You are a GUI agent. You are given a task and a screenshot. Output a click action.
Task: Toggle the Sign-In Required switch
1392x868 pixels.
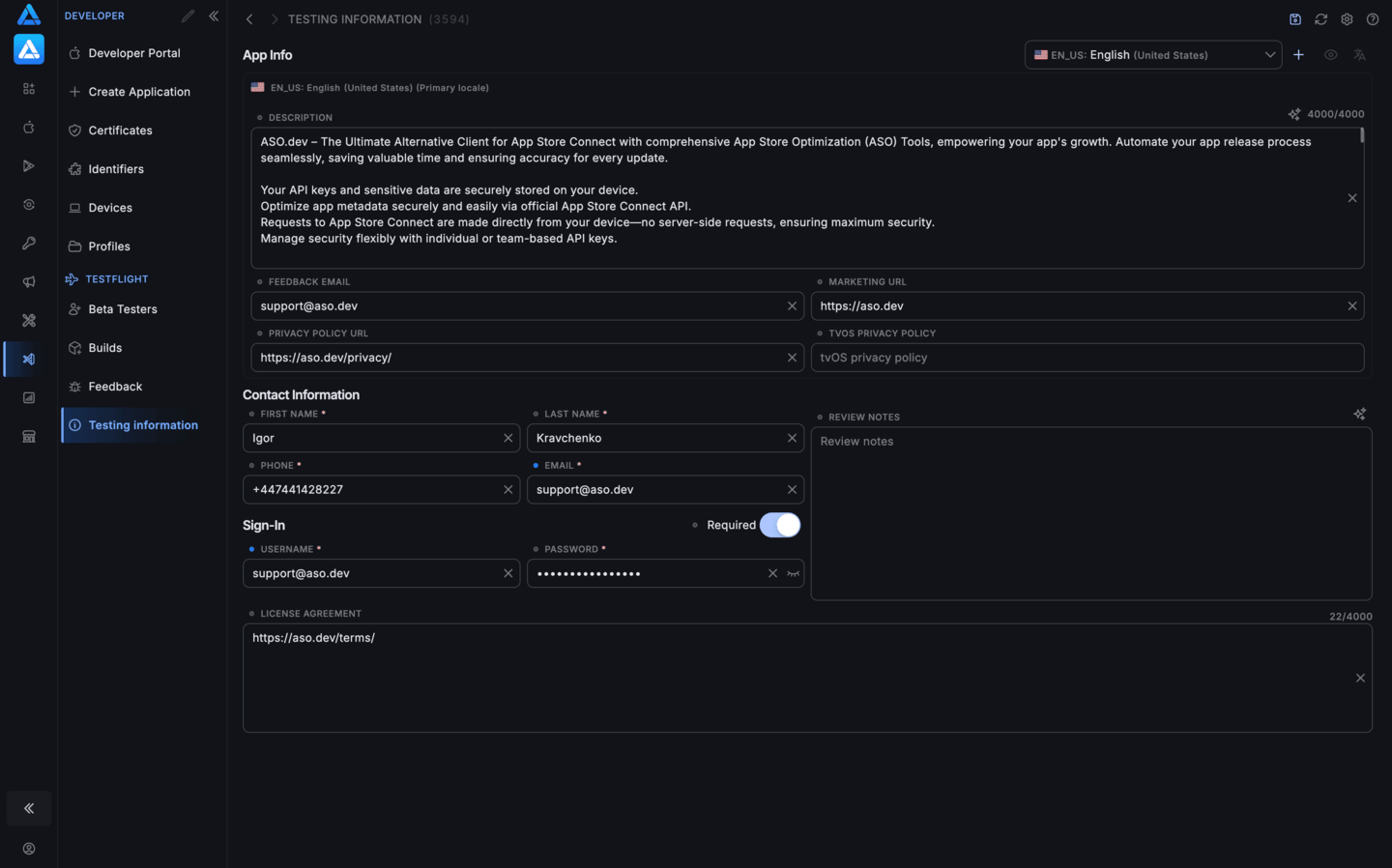(x=780, y=525)
